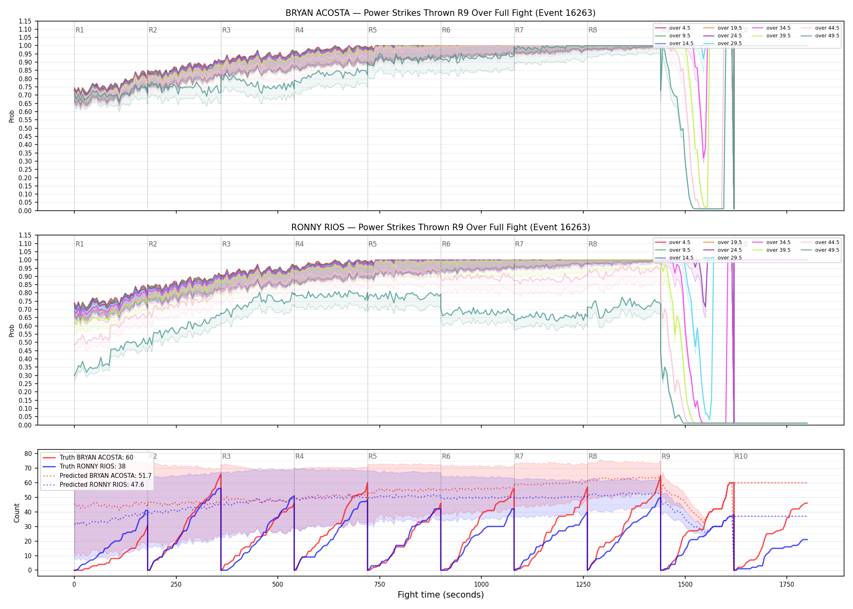
Task: Select 'over 39.5' legend entry in Ronny Rios chart
Action: point(771,250)
